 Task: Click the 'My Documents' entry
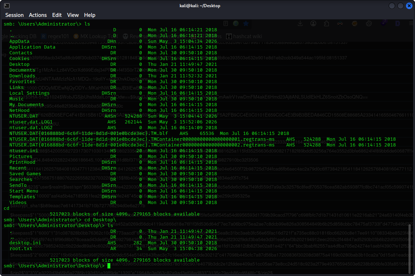click(26, 105)
